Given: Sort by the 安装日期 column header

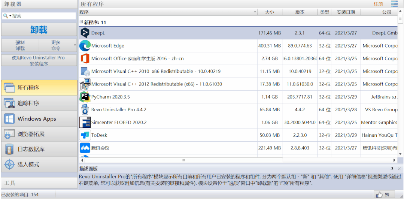Looking at the screenshot, I should (346, 12).
